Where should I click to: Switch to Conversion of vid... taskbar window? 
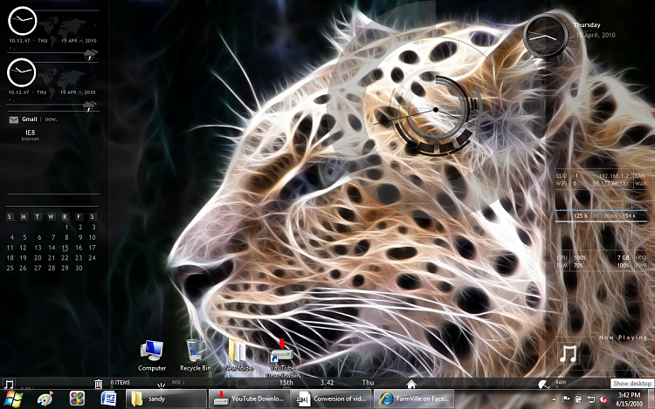coord(331,399)
